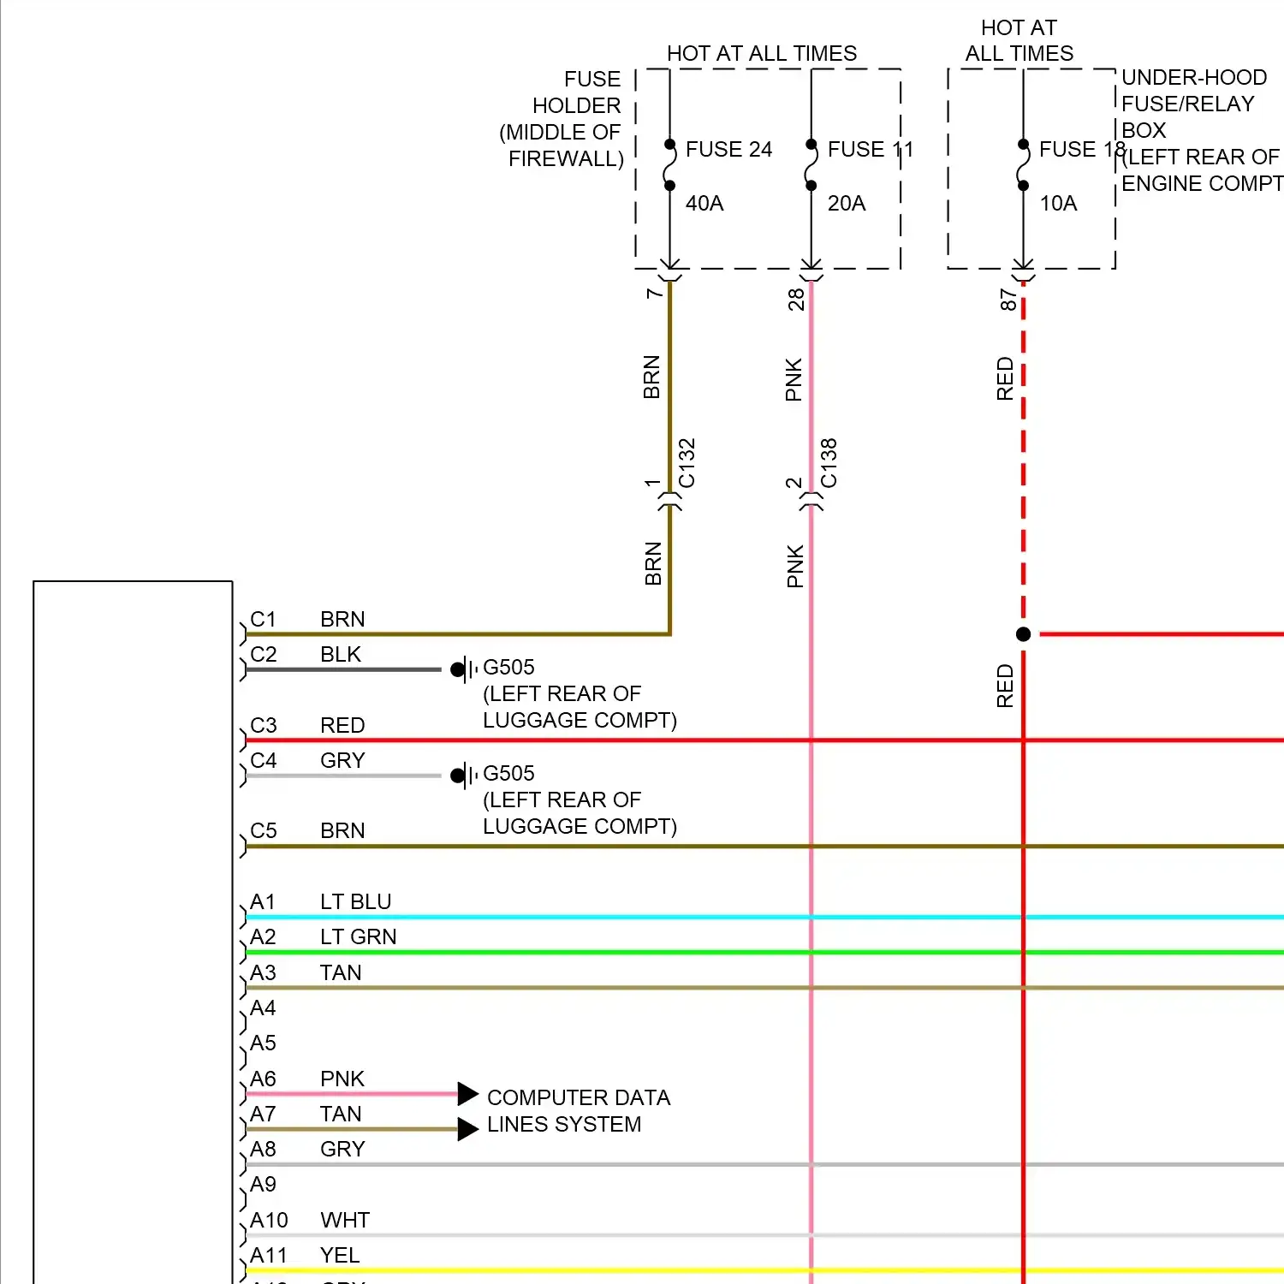Click the C132 connector label
This screenshot has height=1284, width=1284.
click(x=687, y=463)
